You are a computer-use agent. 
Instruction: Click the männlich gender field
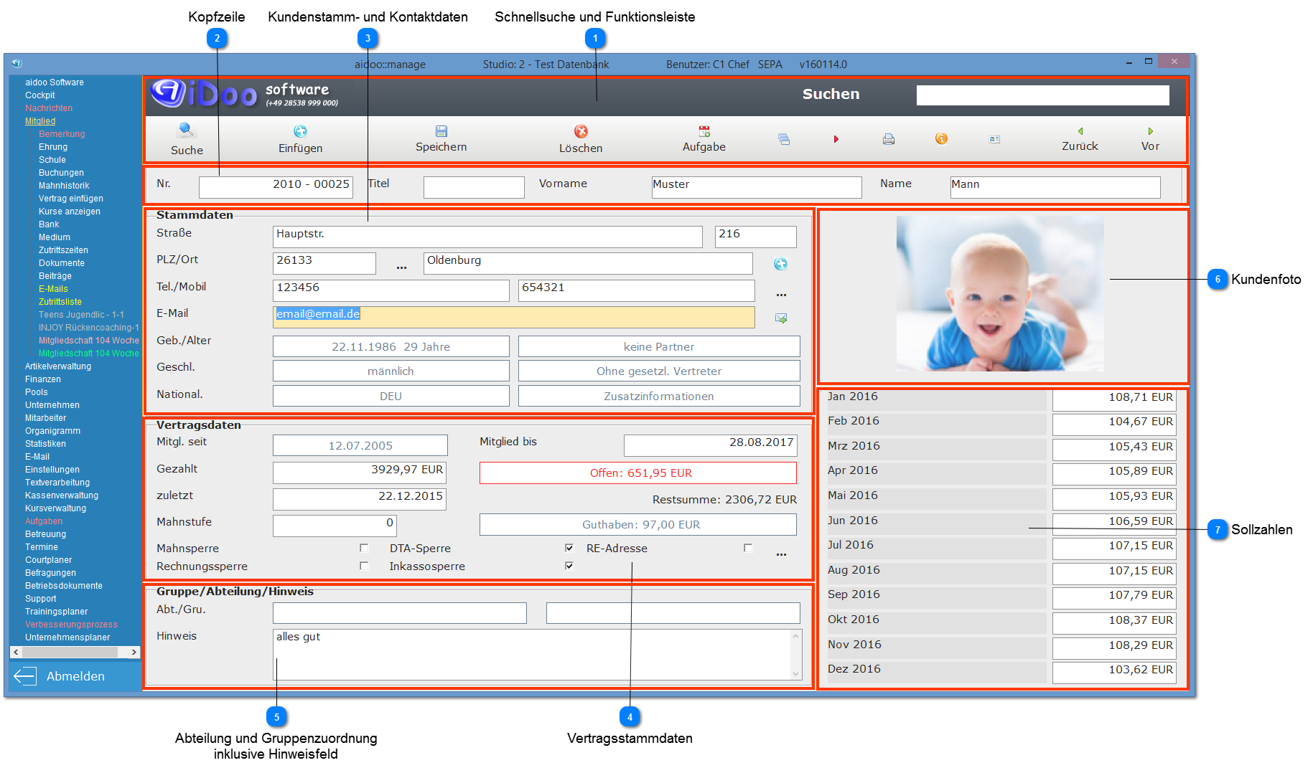pos(391,371)
